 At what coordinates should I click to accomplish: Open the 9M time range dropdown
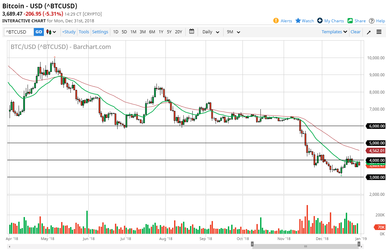pos(233,32)
